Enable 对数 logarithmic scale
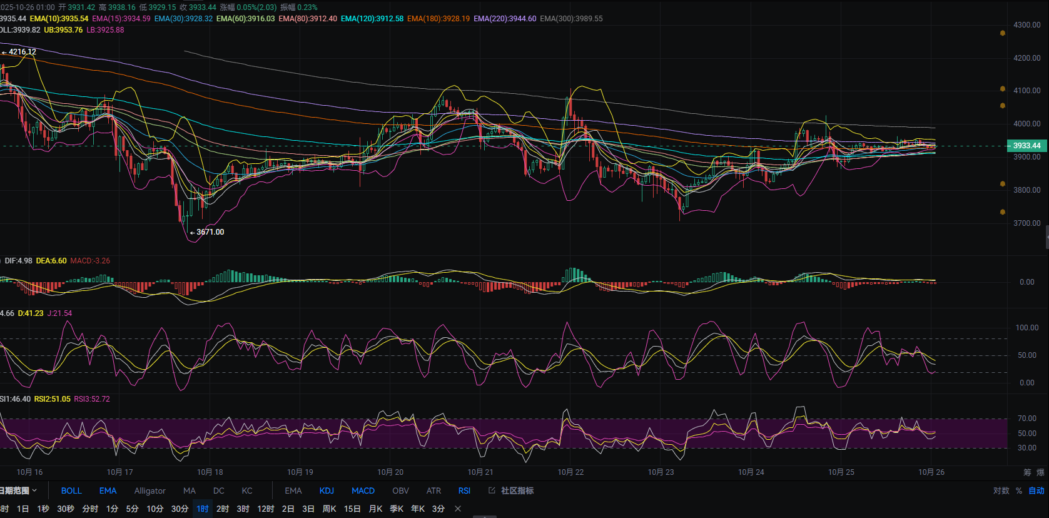 (x=1001, y=490)
